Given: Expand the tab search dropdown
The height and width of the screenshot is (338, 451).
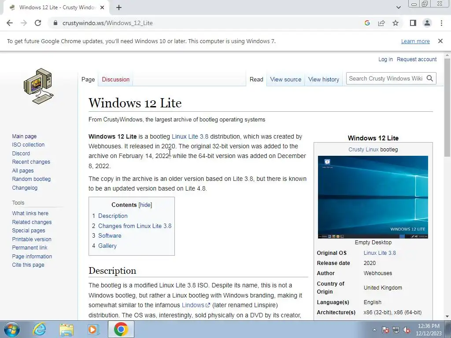Looking at the screenshot, I should [398, 8].
